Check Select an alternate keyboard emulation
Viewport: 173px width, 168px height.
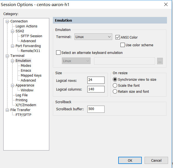point(58,53)
